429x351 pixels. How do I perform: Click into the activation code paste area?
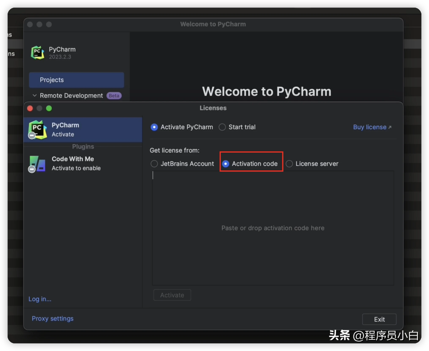pyautogui.click(x=273, y=228)
